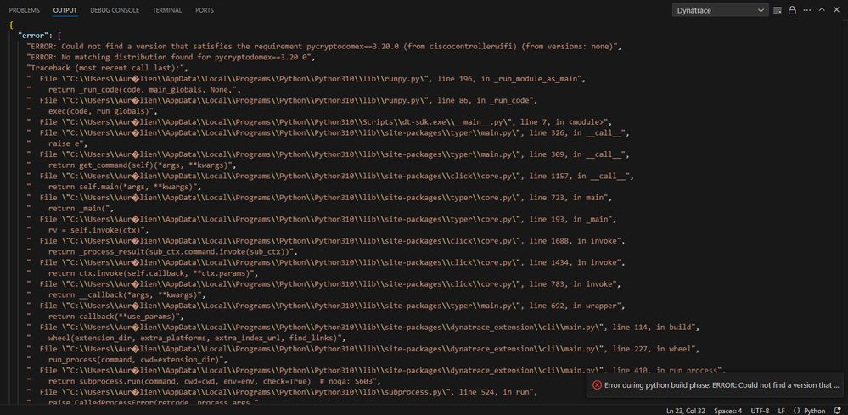Open notifications via the bell icon

(836, 410)
